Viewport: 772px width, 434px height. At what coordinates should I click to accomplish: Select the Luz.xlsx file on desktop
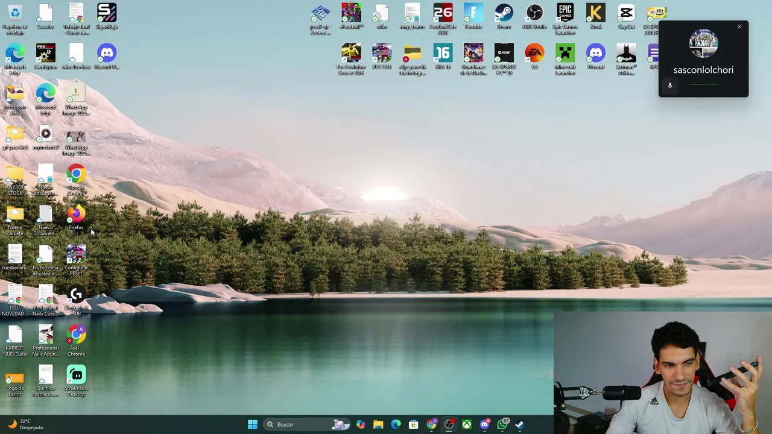[x=45, y=17]
